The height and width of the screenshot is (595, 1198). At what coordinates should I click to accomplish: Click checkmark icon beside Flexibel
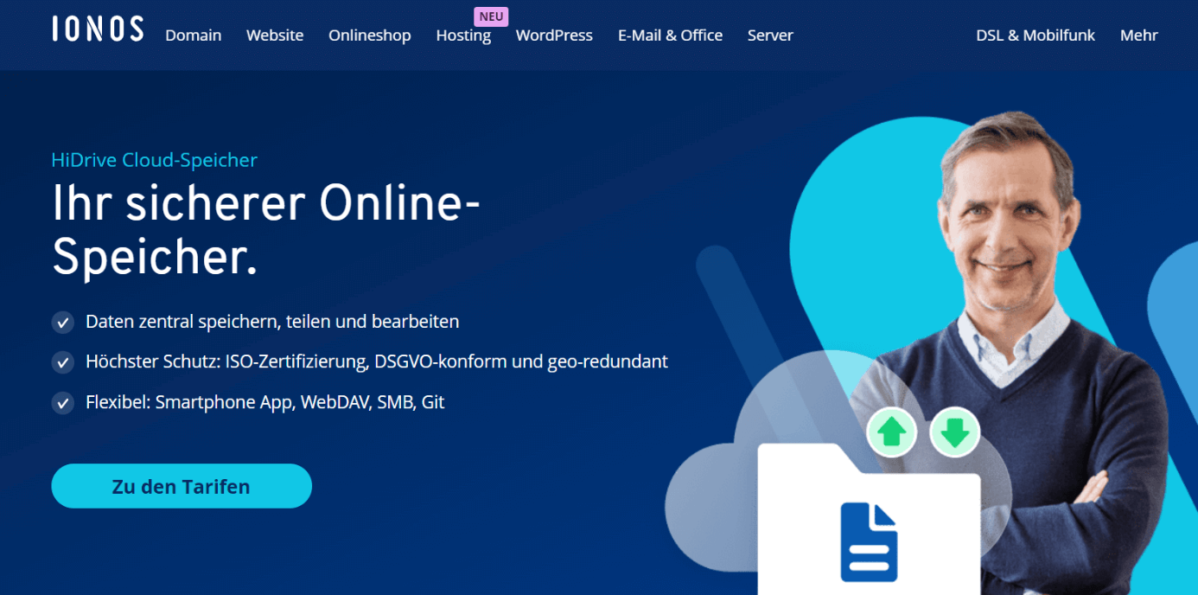[x=63, y=403]
